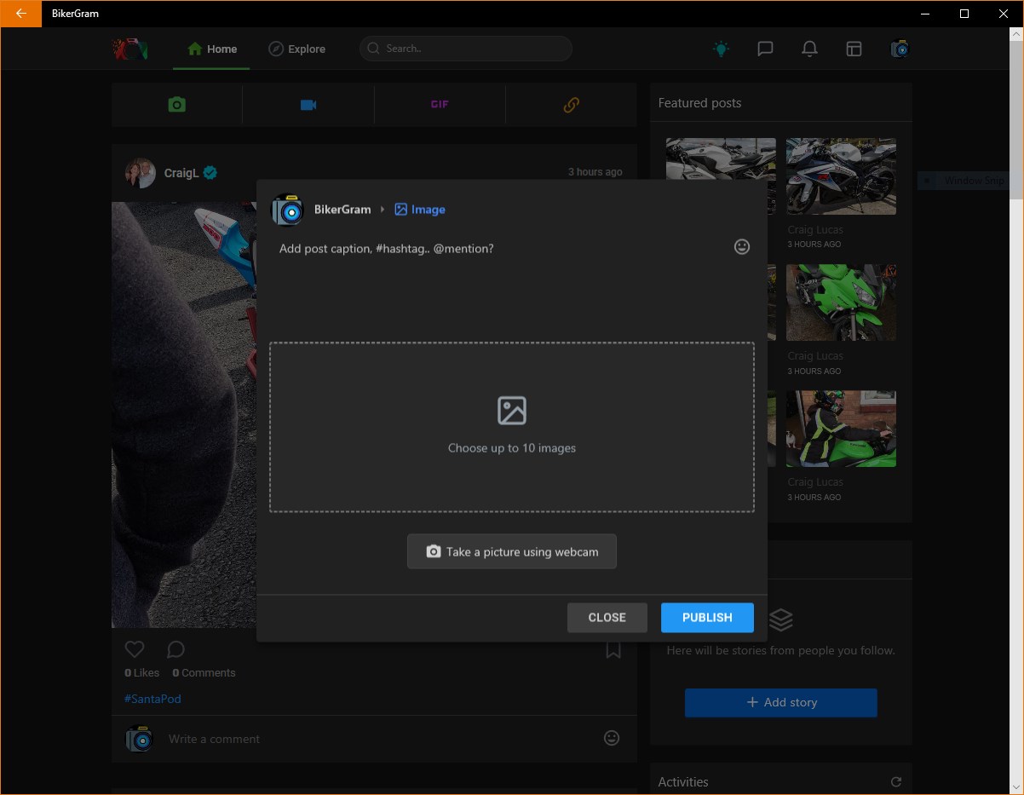
Task: Open comments via the speech bubble icon
Action: (176, 649)
